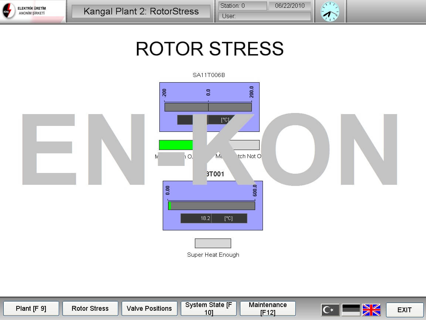Select the German flag language icon

351,310
